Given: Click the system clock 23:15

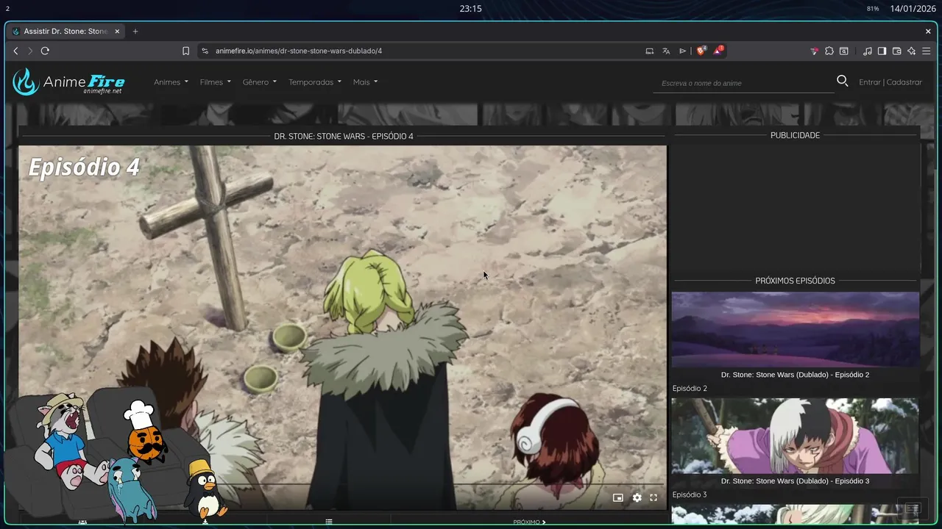Looking at the screenshot, I should coord(470,9).
